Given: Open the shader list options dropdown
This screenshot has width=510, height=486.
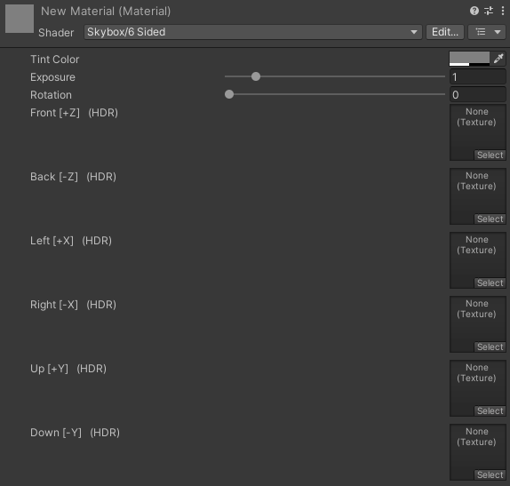Looking at the screenshot, I should (487, 32).
